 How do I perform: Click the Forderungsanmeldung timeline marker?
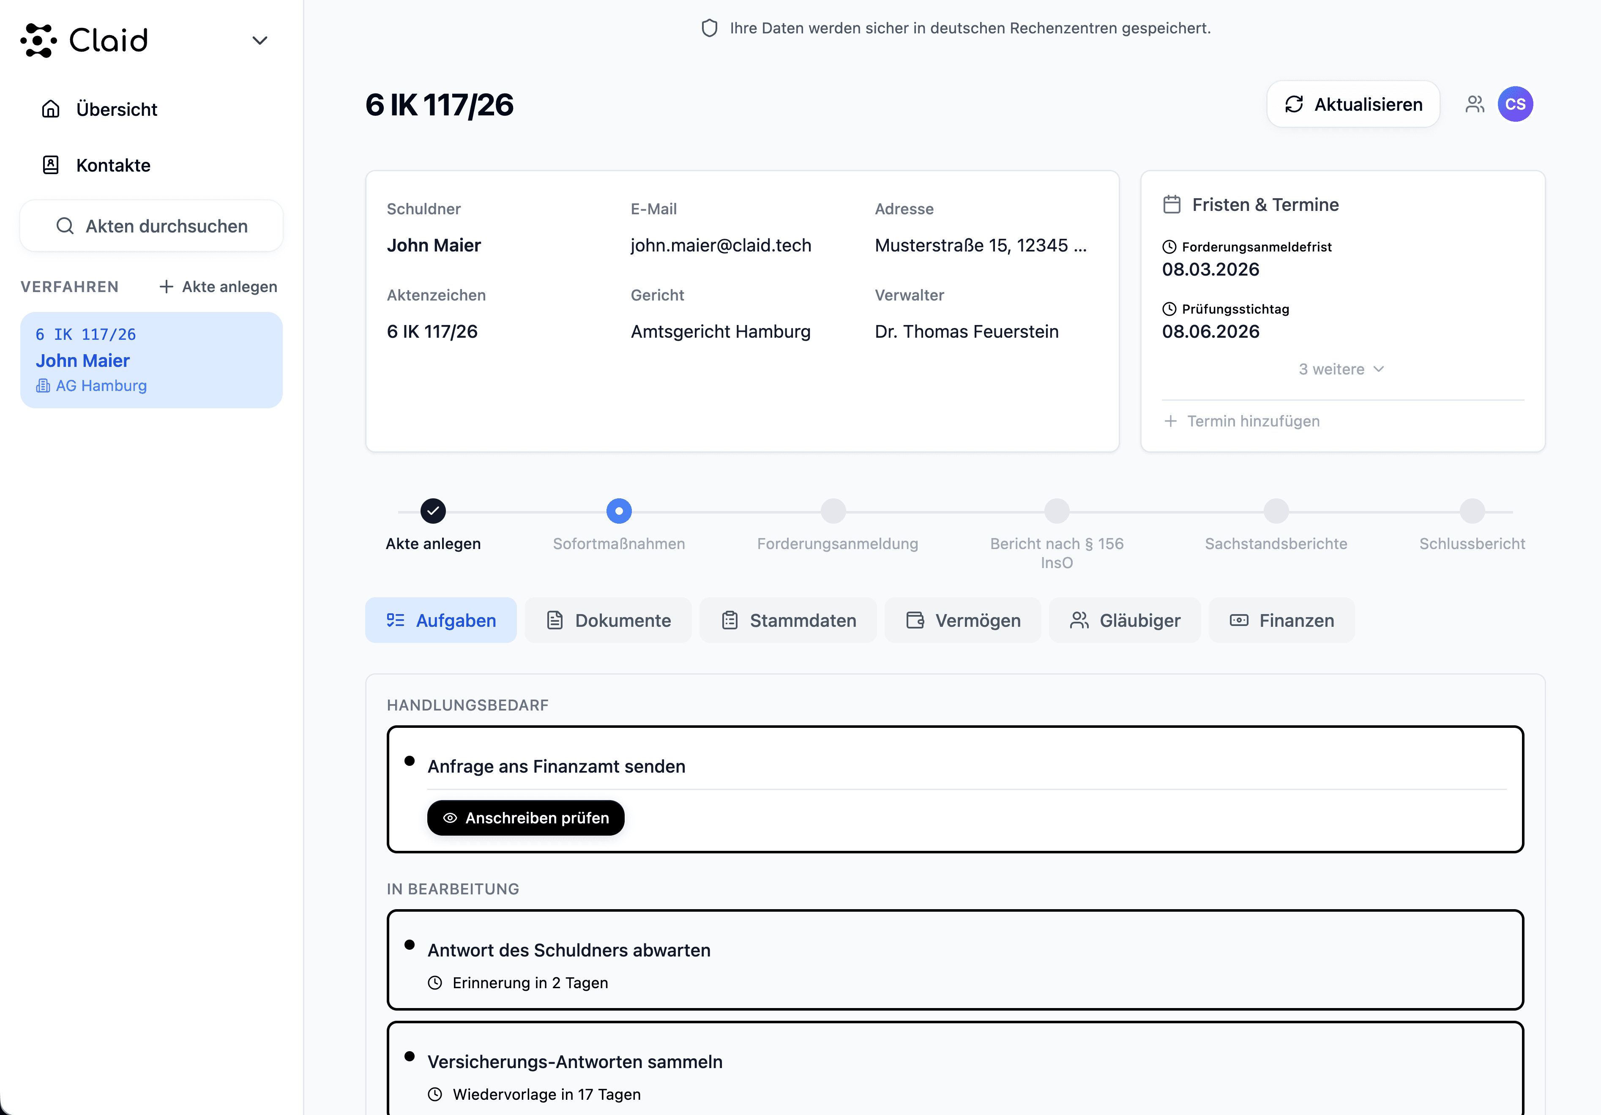click(x=833, y=511)
